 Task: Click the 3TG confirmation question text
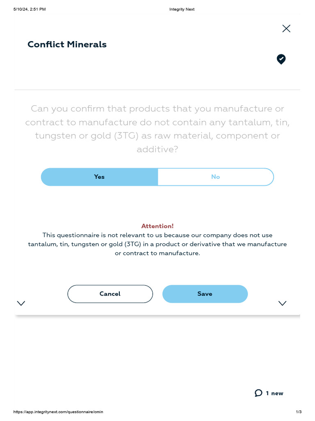pos(157,122)
